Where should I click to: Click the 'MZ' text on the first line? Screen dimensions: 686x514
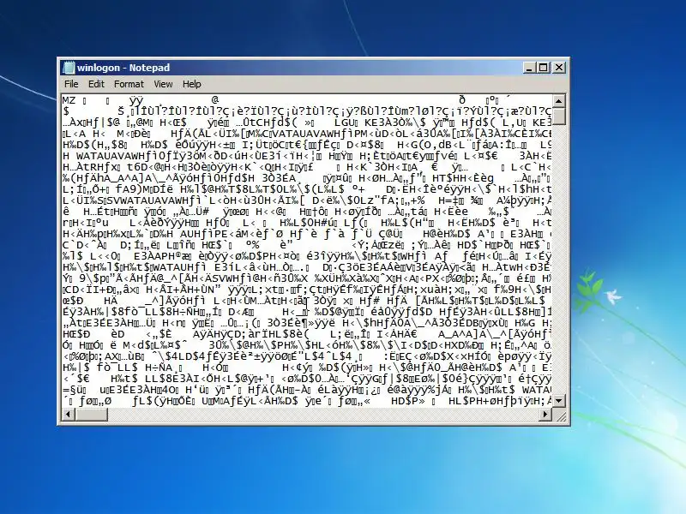click(x=69, y=100)
